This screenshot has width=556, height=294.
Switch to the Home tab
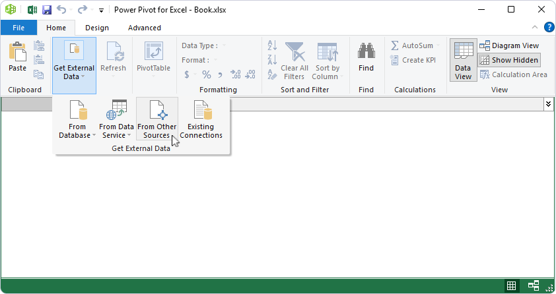pyautogui.click(x=56, y=28)
